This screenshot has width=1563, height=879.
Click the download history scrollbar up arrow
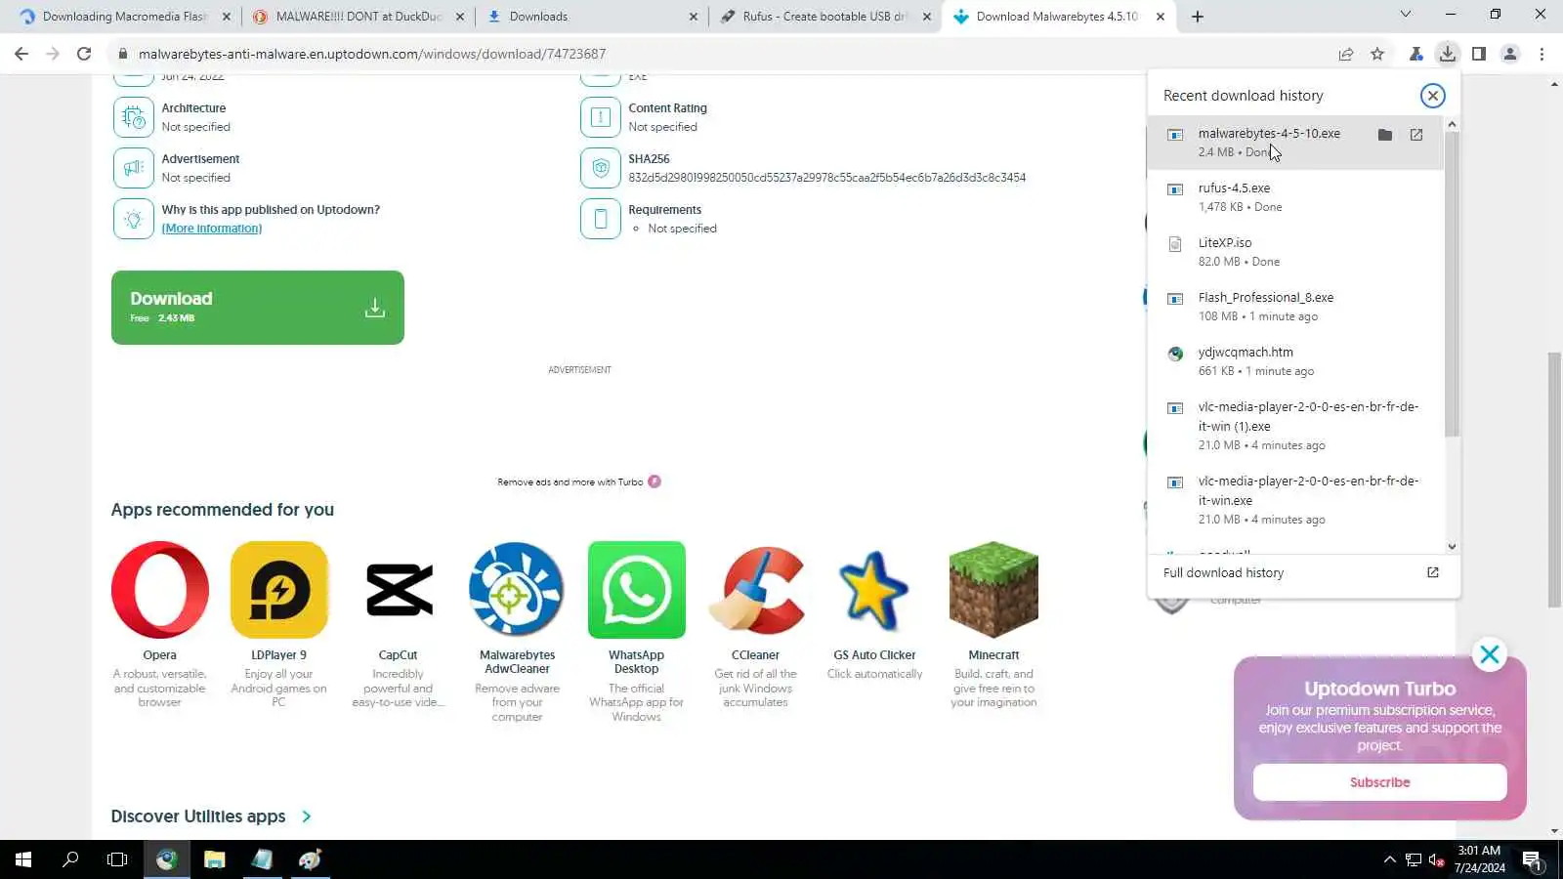click(x=1452, y=124)
